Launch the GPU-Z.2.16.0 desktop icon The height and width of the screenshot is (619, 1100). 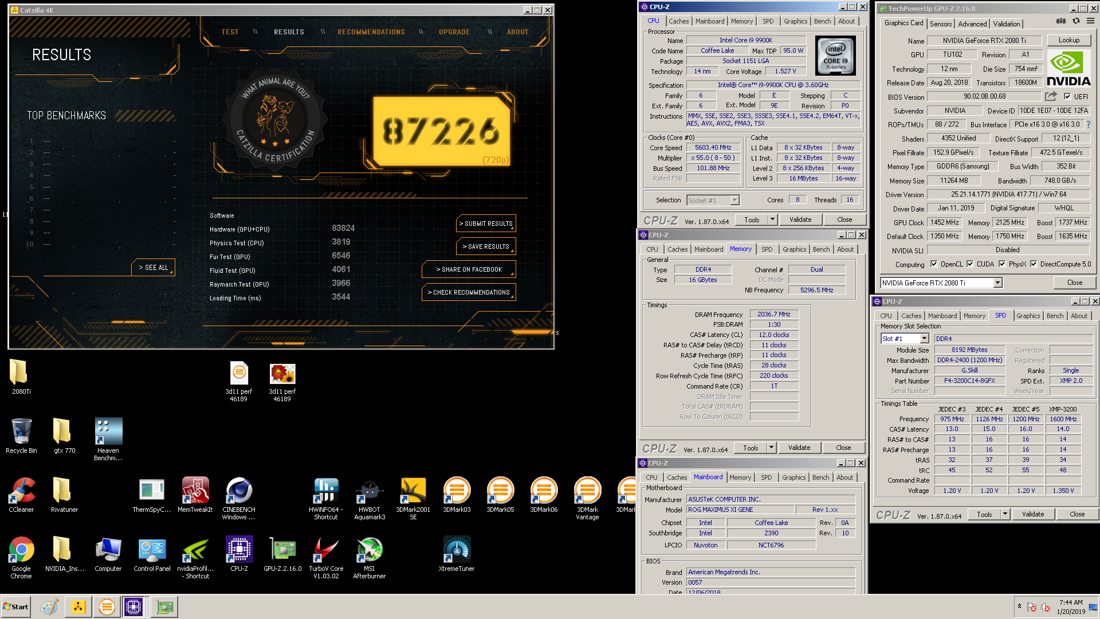click(x=282, y=554)
